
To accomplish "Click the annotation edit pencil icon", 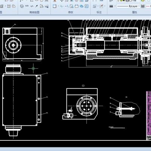I will [x=101, y=6].
